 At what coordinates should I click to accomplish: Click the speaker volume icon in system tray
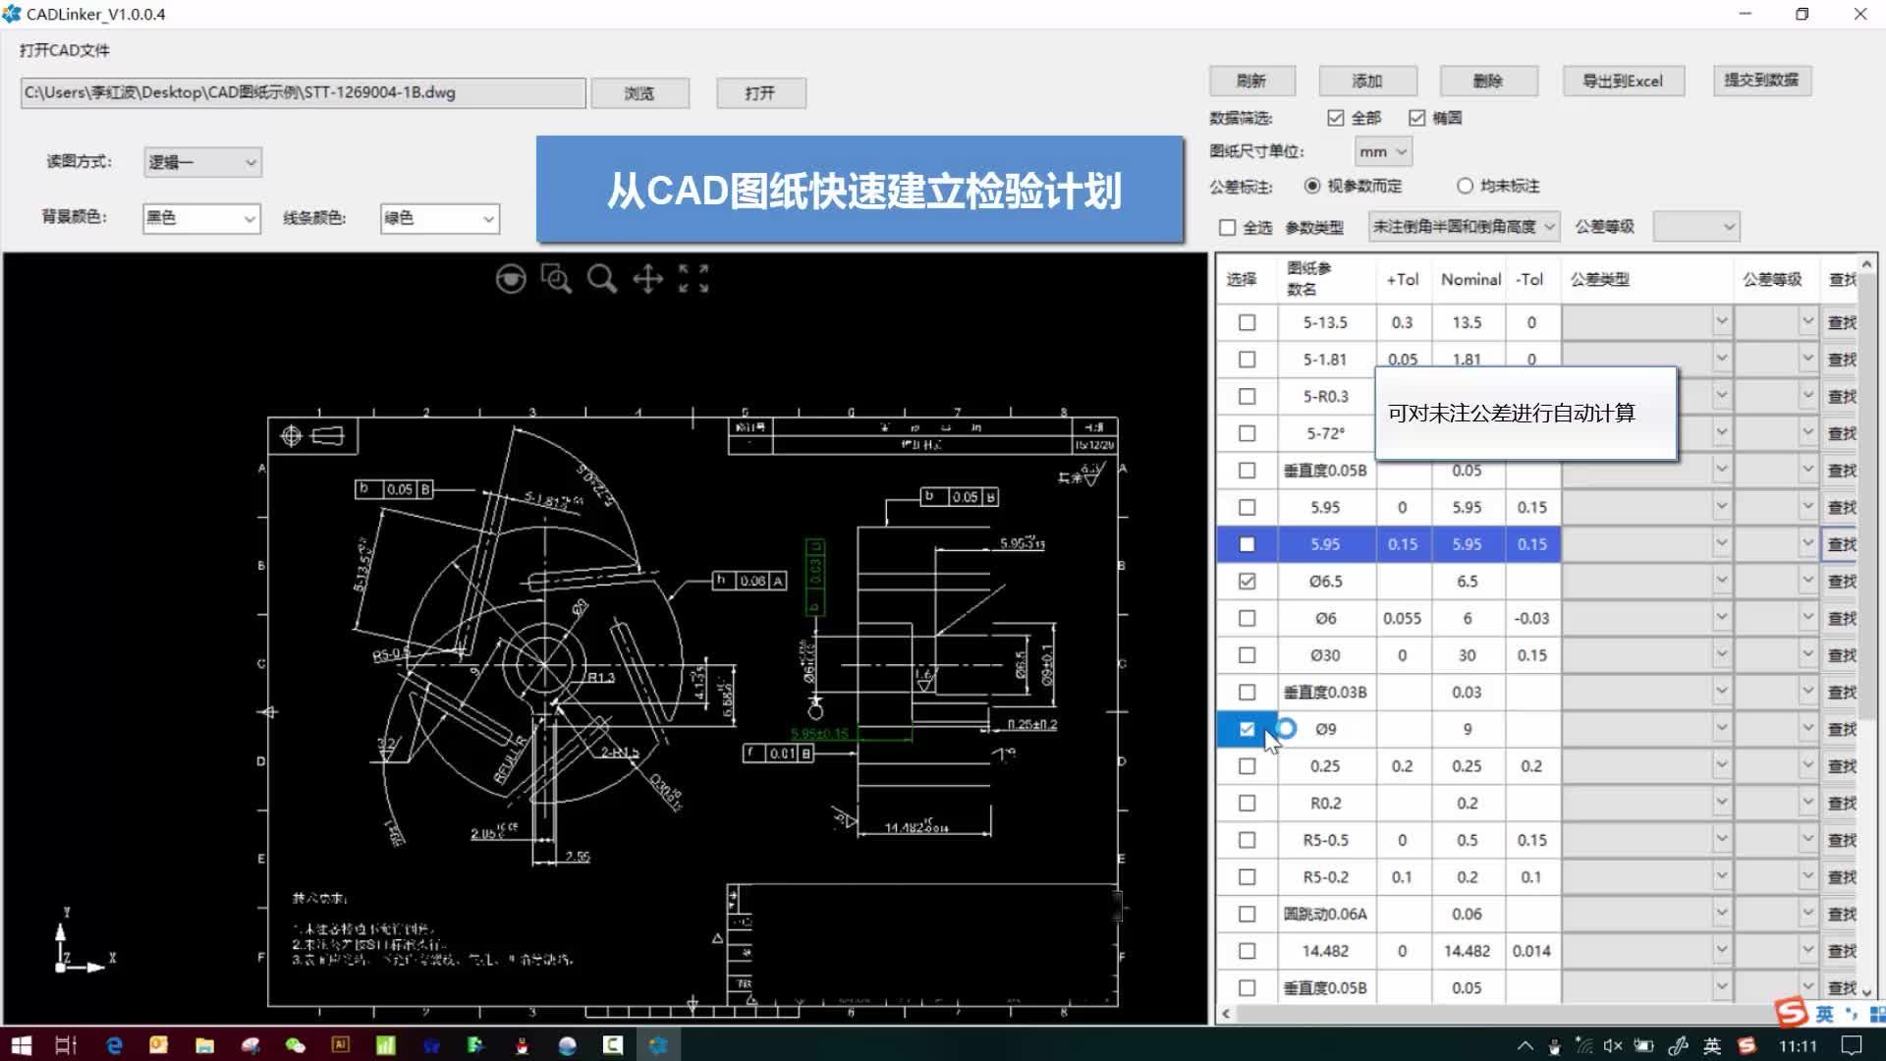click(1614, 1044)
